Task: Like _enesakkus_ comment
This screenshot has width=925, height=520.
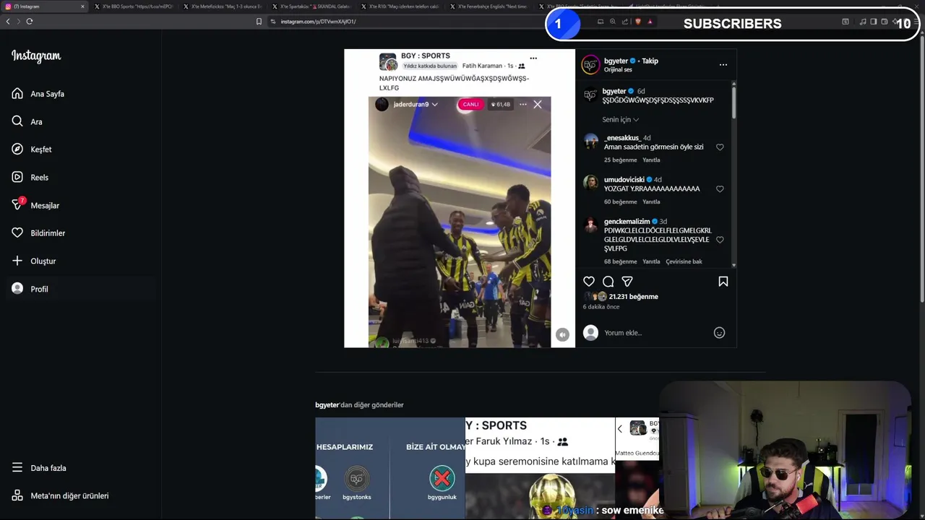Action: click(720, 147)
